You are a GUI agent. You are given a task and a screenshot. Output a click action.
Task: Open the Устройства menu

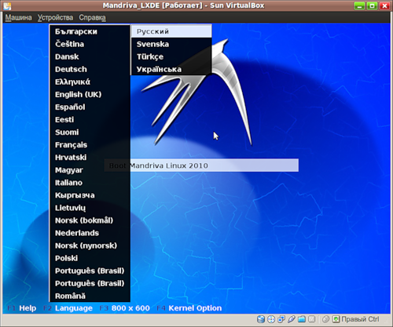point(55,17)
